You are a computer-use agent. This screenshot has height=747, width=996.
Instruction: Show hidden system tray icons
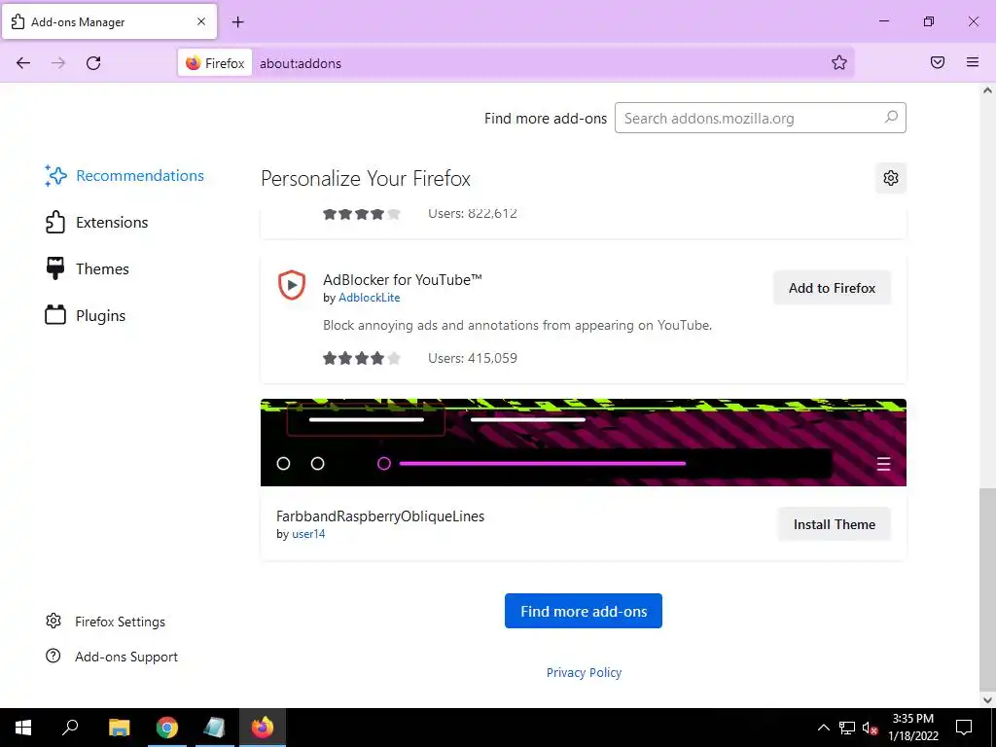point(823,728)
